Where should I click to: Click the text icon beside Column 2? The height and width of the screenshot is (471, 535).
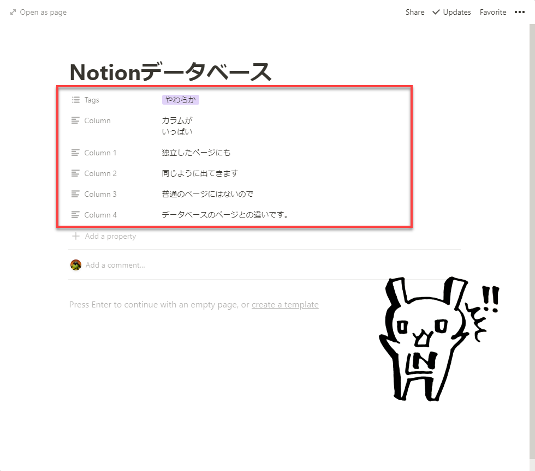tap(75, 173)
